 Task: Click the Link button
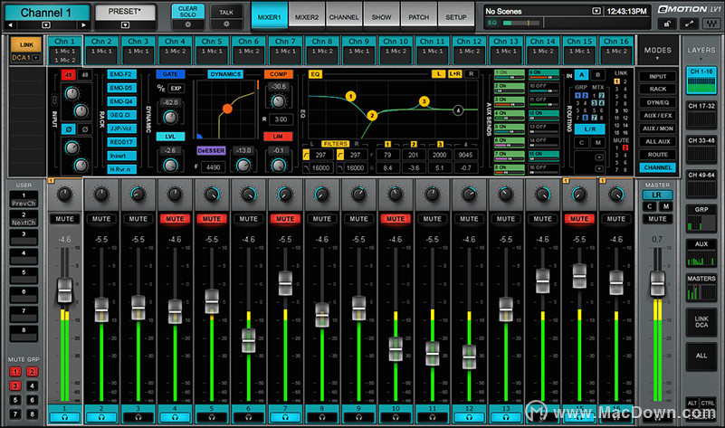click(26, 45)
